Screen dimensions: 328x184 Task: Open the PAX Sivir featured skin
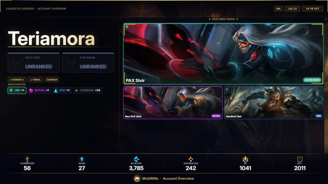(223, 54)
